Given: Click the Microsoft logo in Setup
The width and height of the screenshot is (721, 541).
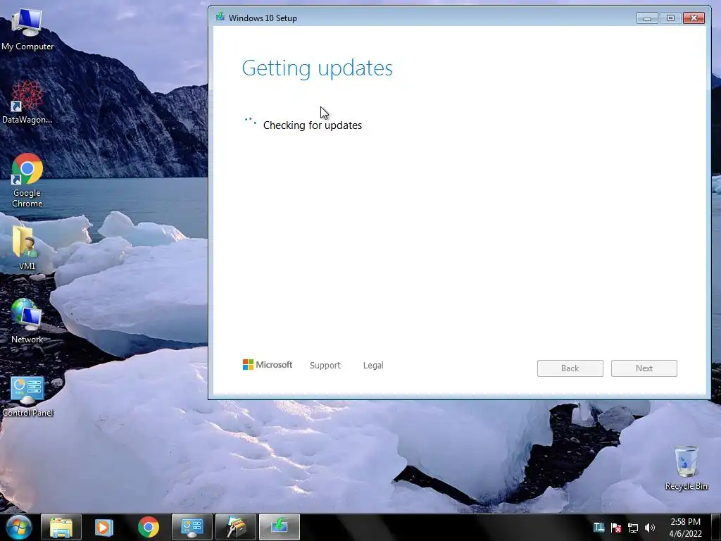Looking at the screenshot, I should 267,365.
